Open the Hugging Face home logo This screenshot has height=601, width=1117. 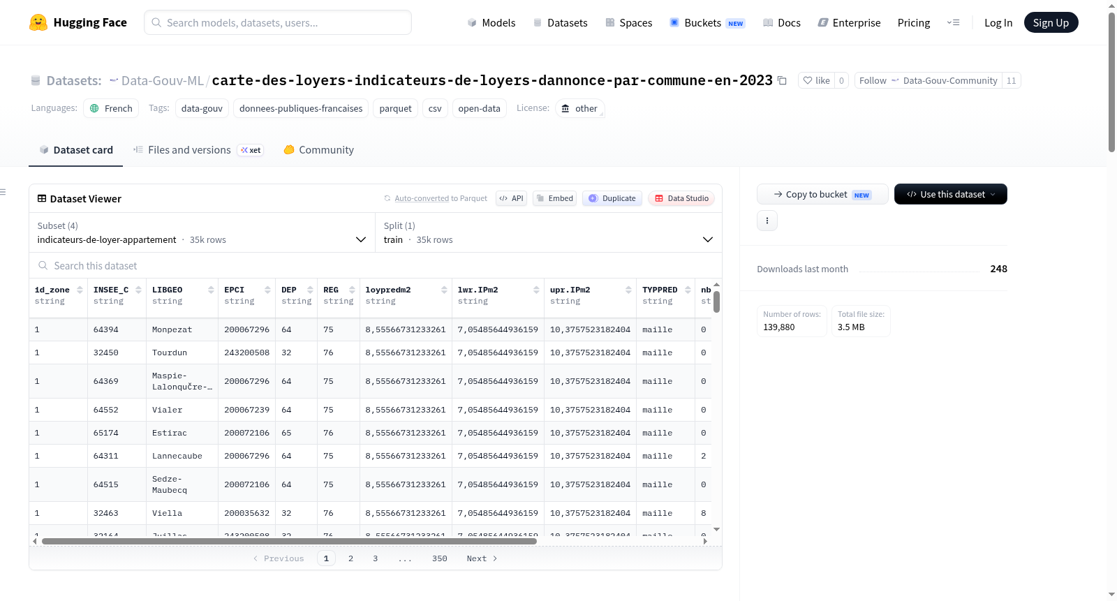78,22
